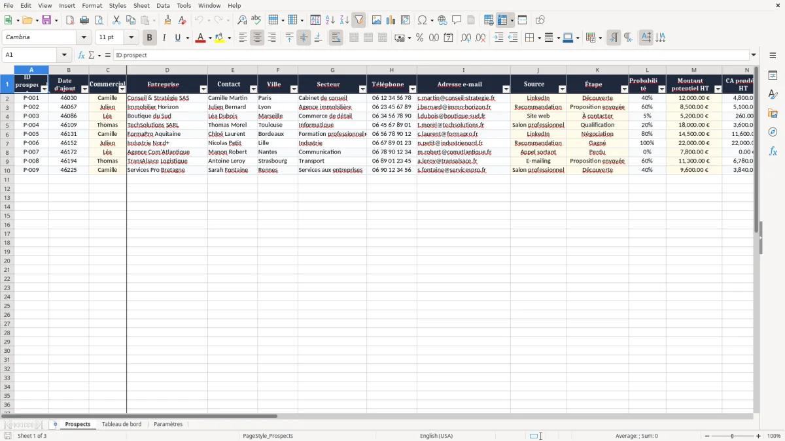785x441 pixels.
Task: Open the Entreprise column filter dropdown
Action: tap(203, 89)
